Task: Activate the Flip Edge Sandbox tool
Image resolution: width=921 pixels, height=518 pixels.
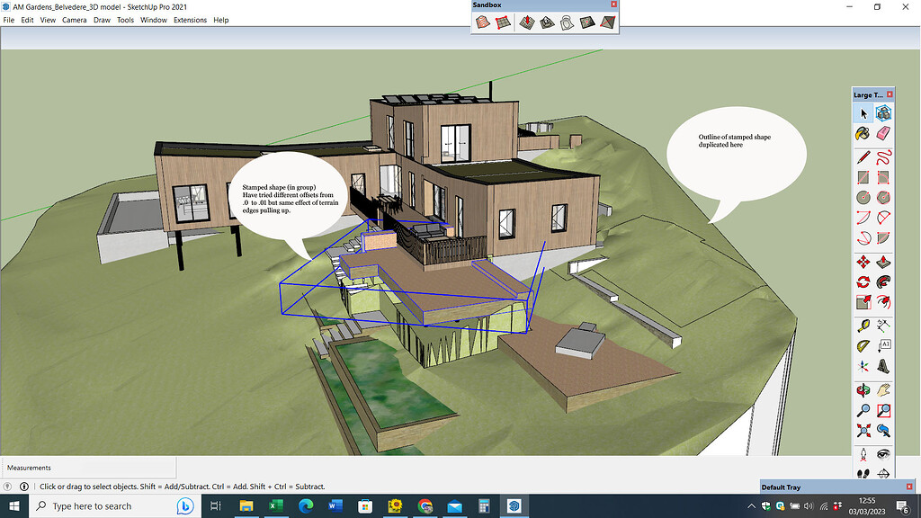Action: tap(607, 21)
